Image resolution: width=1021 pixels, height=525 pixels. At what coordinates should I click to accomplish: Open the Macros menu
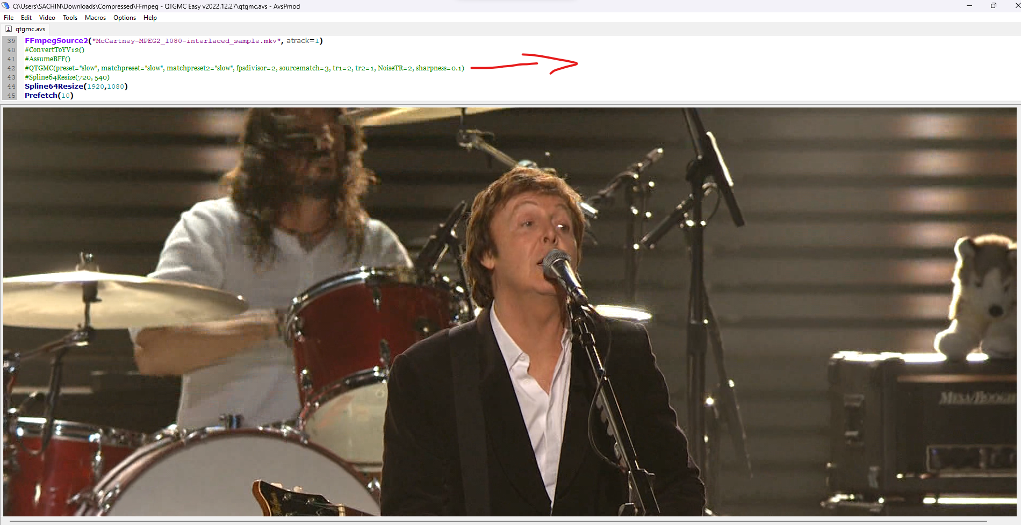click(95, 18)
